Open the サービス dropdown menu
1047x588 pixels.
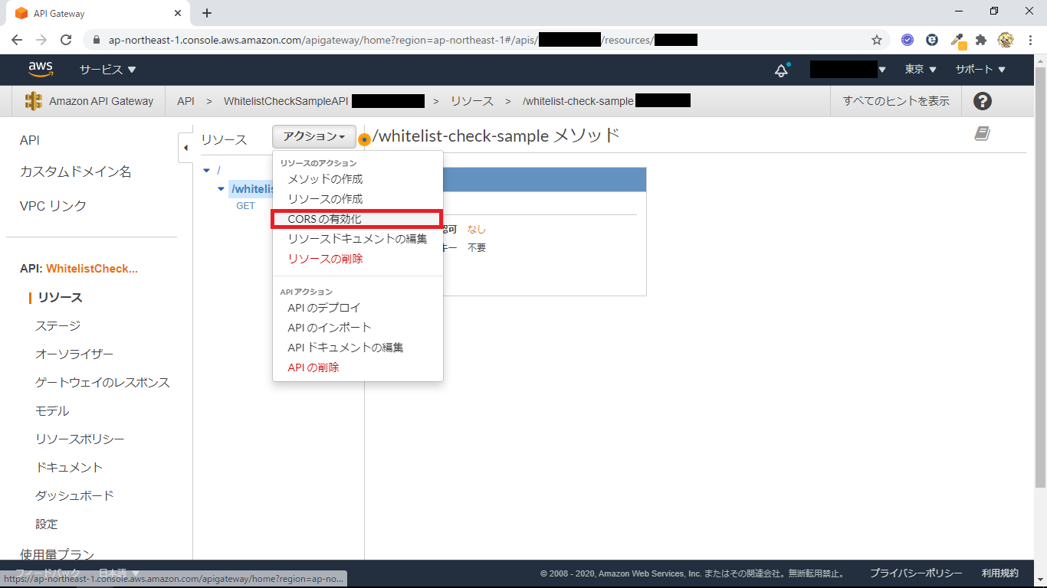(107, 70)
